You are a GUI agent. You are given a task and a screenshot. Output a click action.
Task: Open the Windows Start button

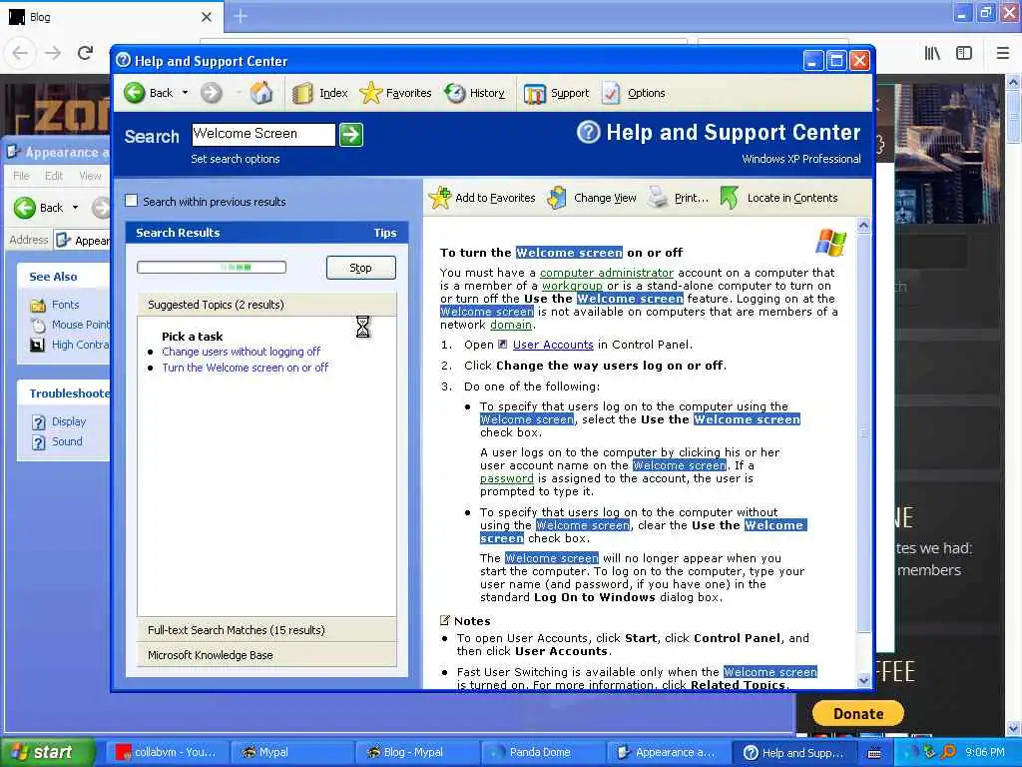coord(48,752)
